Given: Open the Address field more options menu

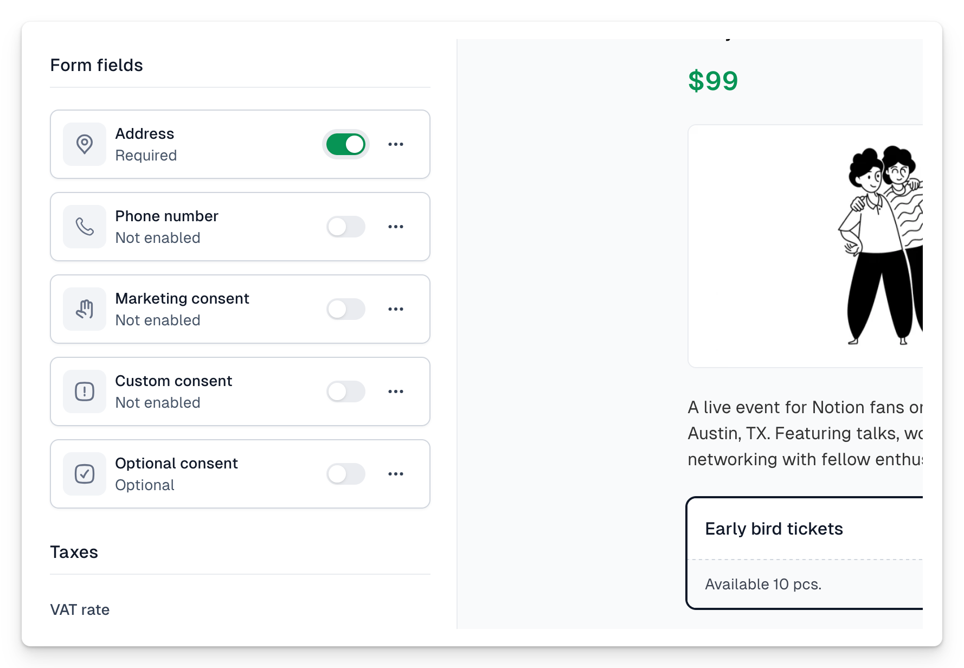Looking at the screenshot, I should [396, 144].
